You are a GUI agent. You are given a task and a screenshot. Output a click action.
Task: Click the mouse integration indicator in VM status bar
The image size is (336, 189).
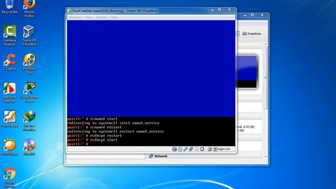pos(209,149)
